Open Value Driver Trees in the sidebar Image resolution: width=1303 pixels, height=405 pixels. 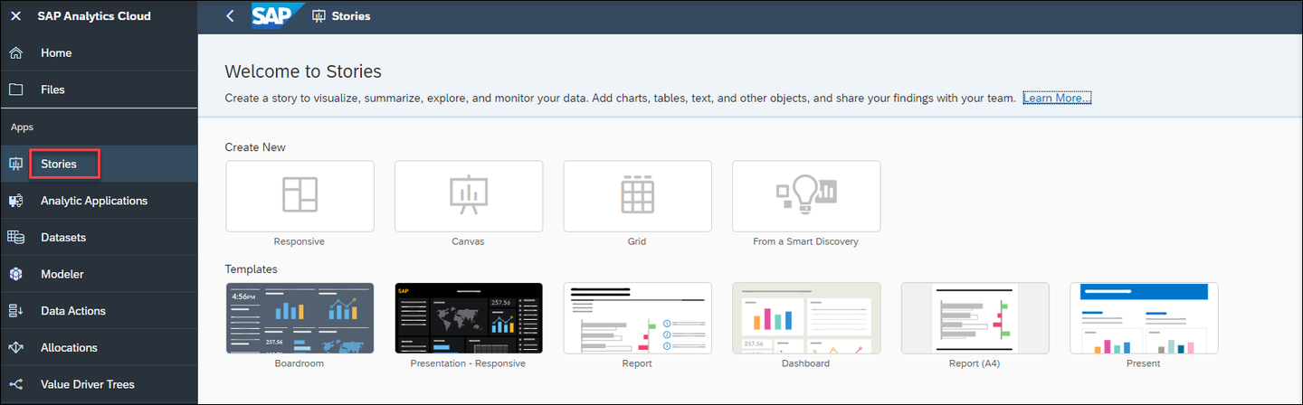click(x=99, y=385)
